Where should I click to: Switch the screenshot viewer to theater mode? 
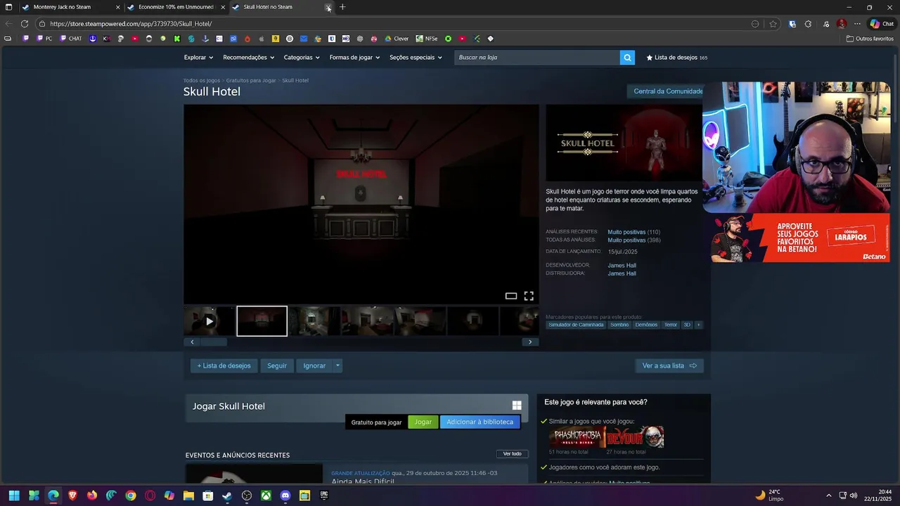tap(511, 296)
